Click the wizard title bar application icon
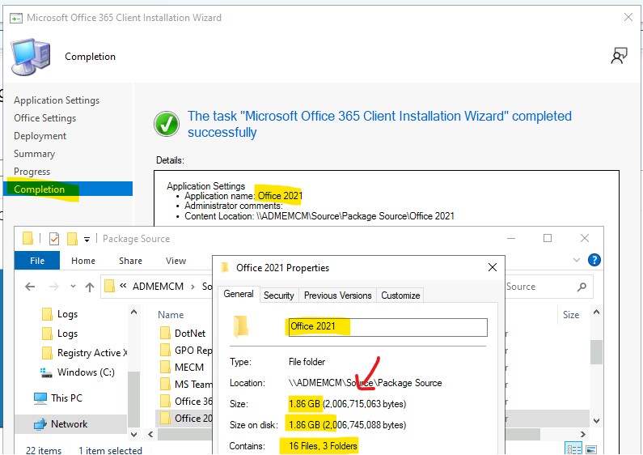This screenshot has width=643, height=455. [x=16, y=18]
